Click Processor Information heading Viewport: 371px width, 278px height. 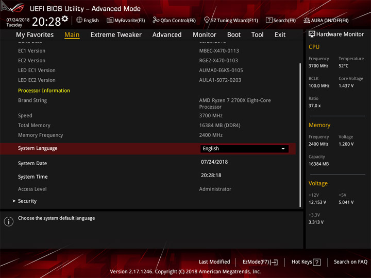44,91
